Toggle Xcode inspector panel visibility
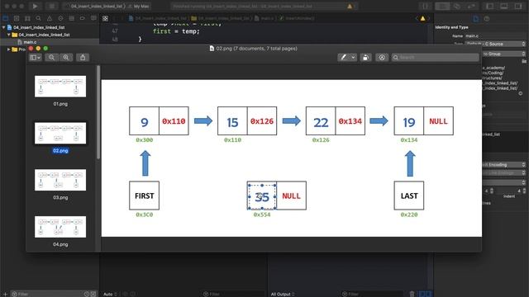 (x=518, y=6)
